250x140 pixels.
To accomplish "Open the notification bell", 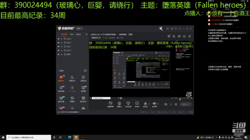I will (184, 36).
